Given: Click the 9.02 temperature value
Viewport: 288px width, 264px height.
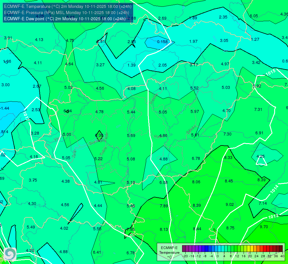Looking at the screenshot, I should [229, 204].
